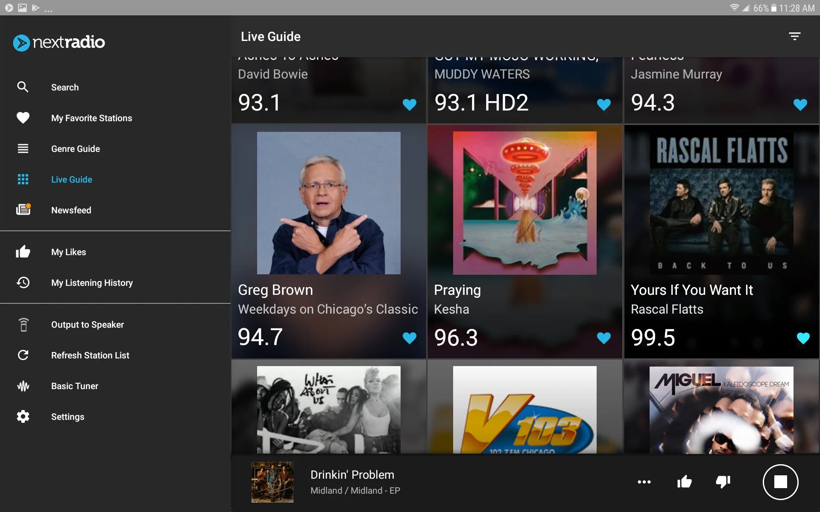Image resolution: width=820 pixels, height=512 pixels.
Task: Open the Basic Tuner
Action: (x=115, y=386)
